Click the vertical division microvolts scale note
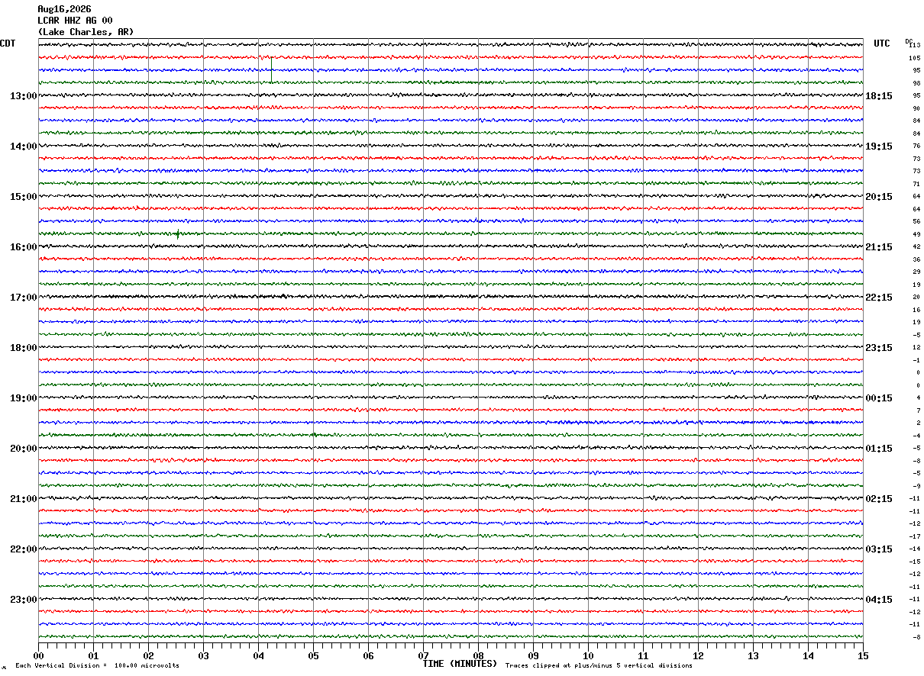 click(x=97, y=666)
